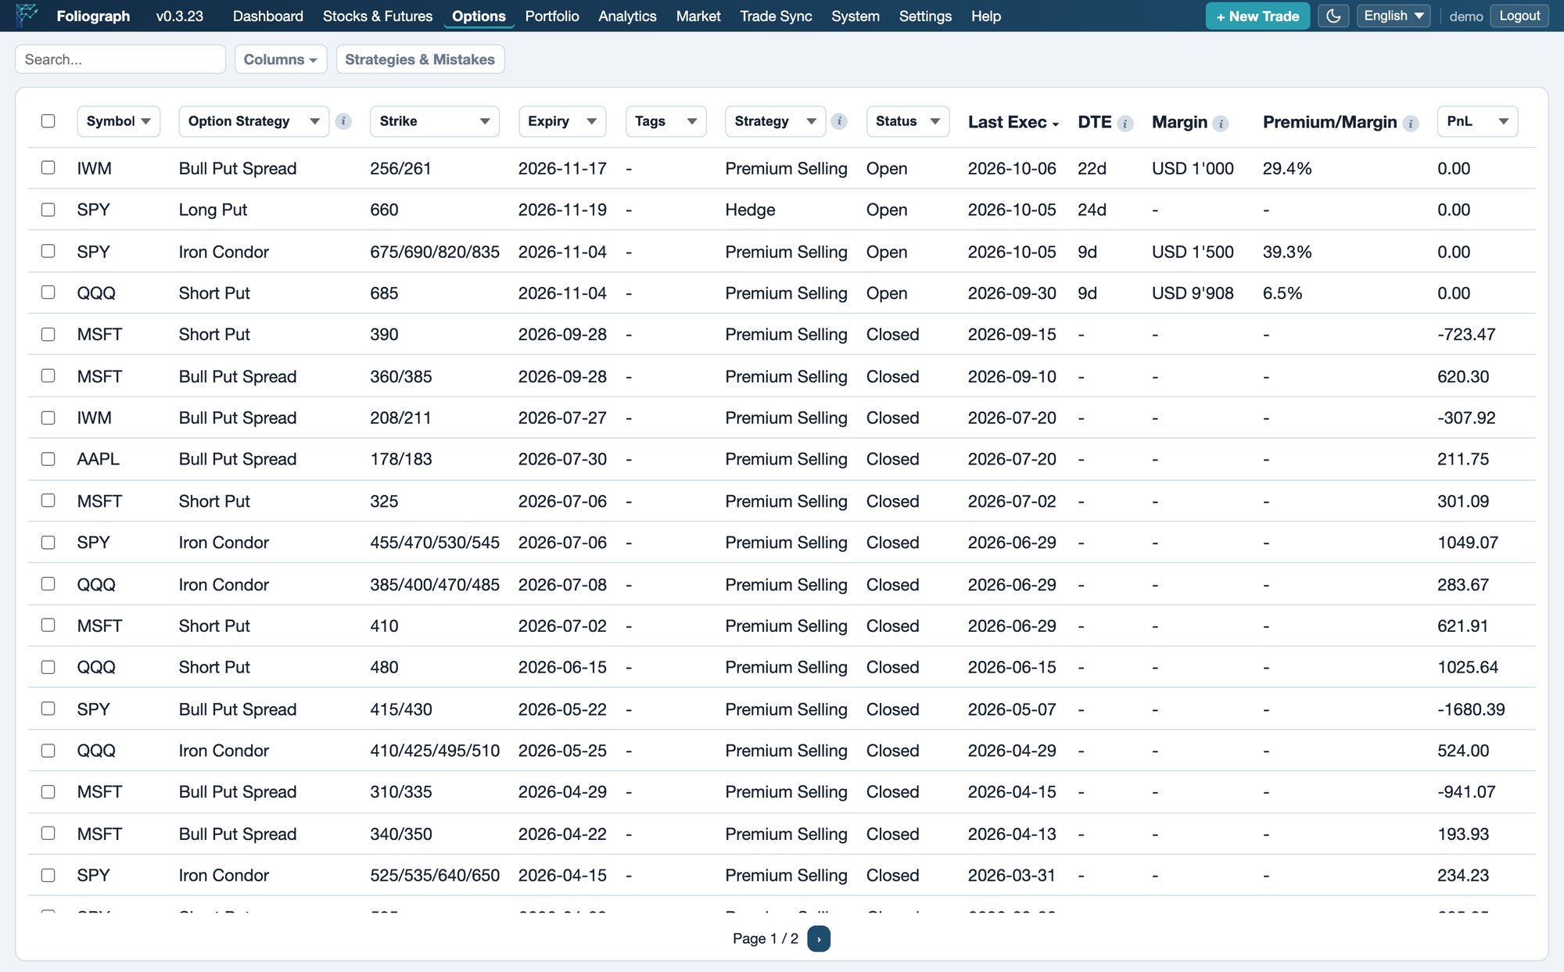Click the Options tab
The image size is (1564, 972).
479,16
